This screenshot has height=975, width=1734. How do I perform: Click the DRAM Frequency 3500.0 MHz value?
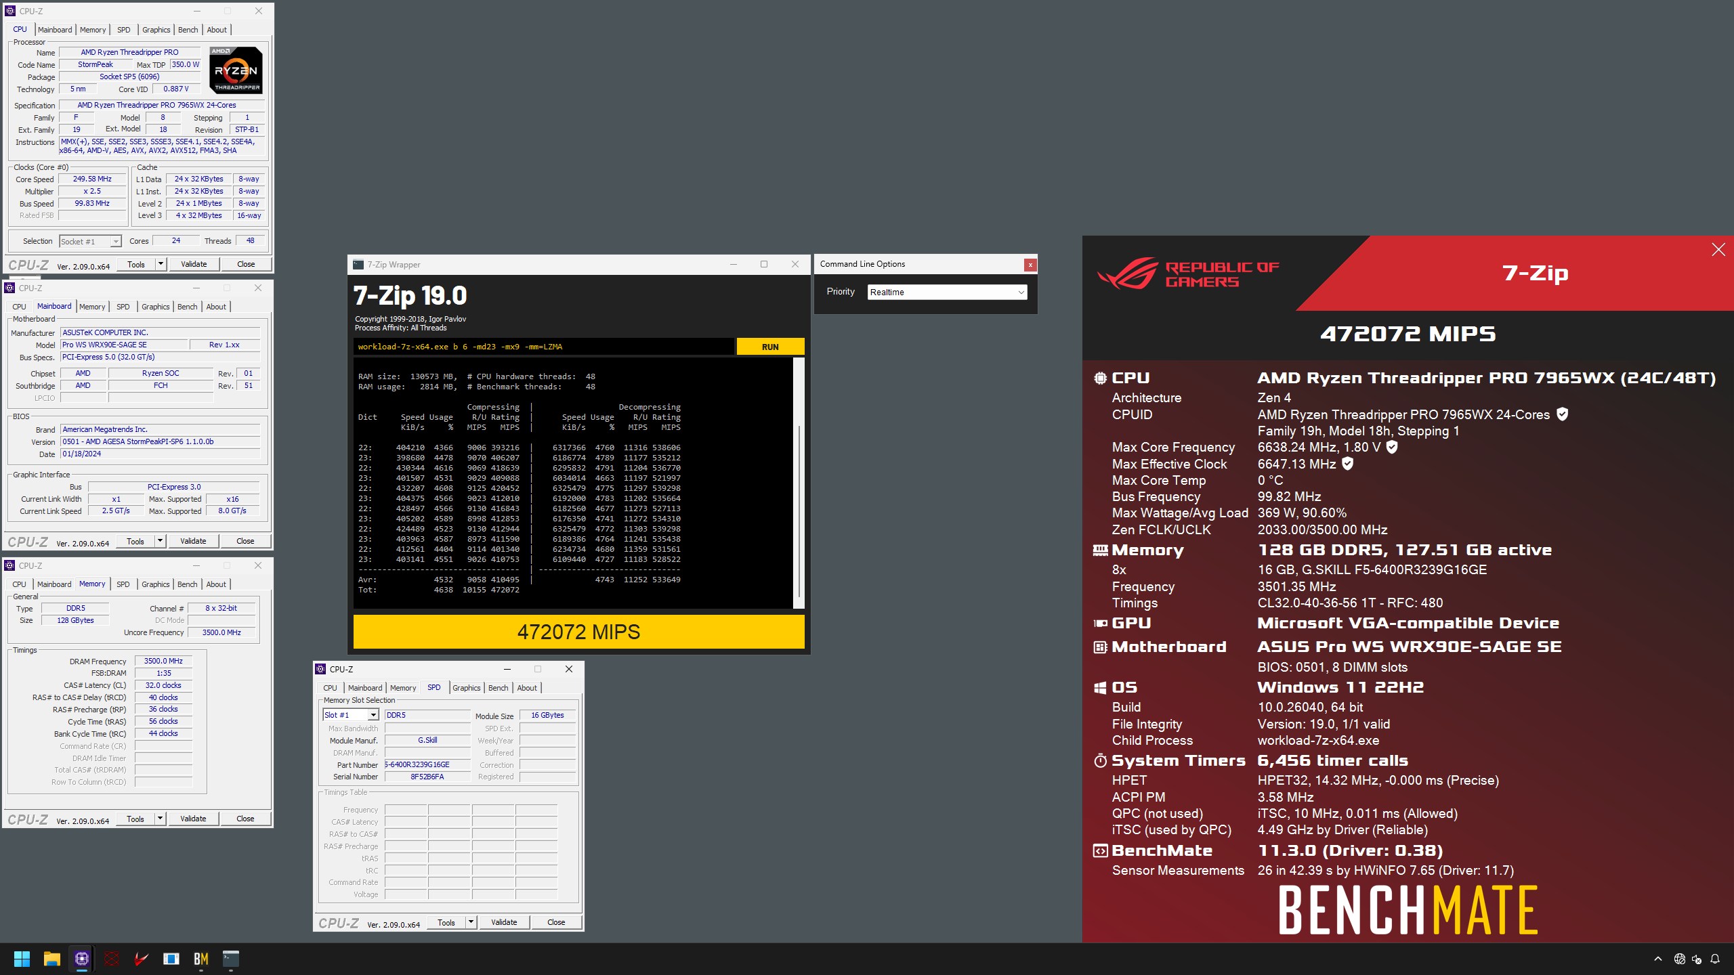[163, 661]
